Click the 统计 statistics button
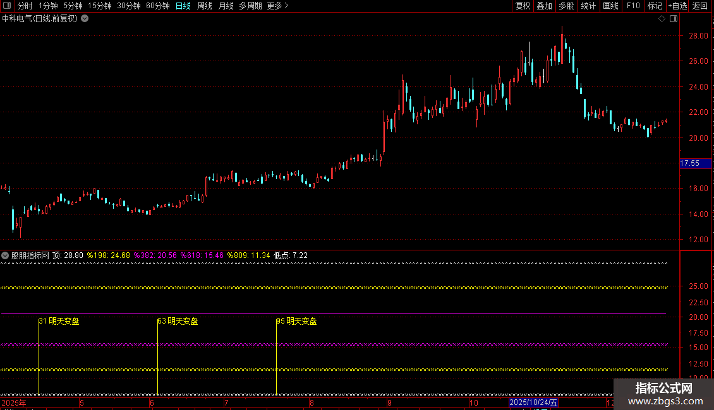Viewport: 714px width, 410px height. (x=588, y=6)
